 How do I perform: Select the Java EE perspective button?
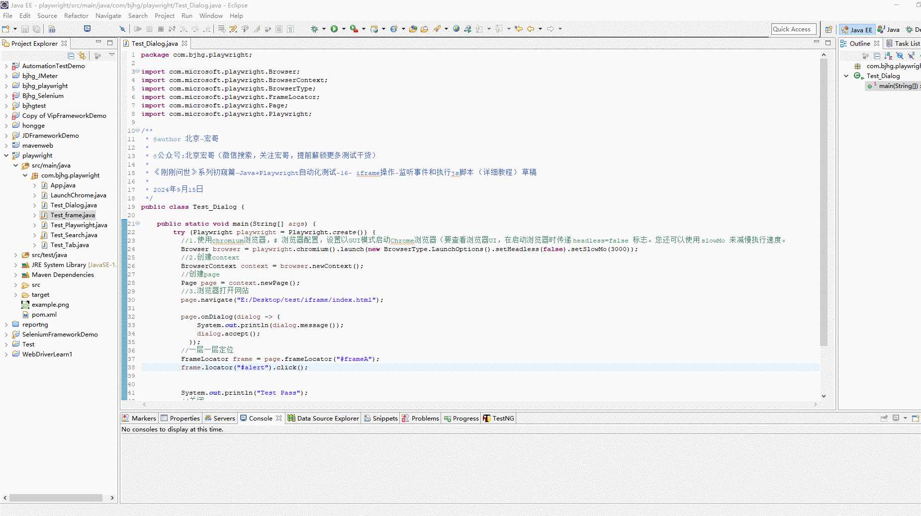click(857, 29)
